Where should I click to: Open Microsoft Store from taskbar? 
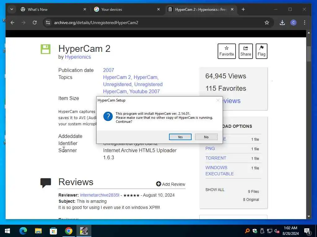53,231
